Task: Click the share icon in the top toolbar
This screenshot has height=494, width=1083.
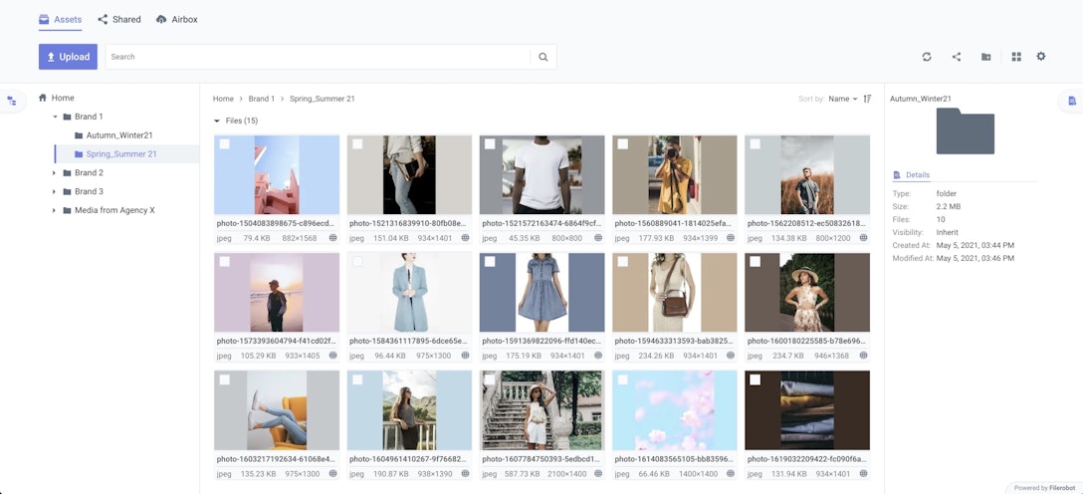Action: click(x=957, y=57)
